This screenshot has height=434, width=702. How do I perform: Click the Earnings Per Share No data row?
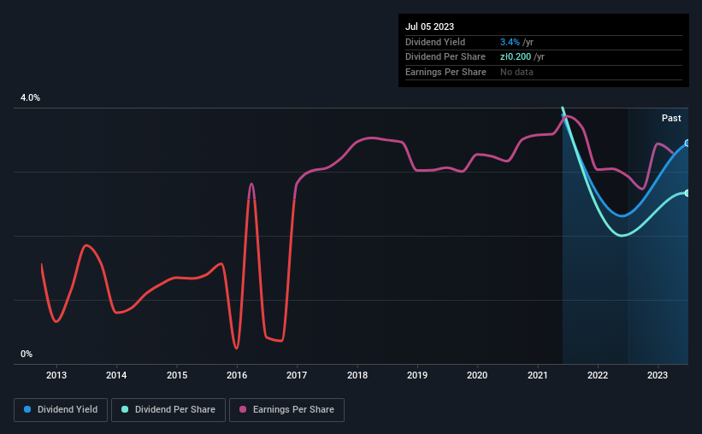click(x=544, y=72)
